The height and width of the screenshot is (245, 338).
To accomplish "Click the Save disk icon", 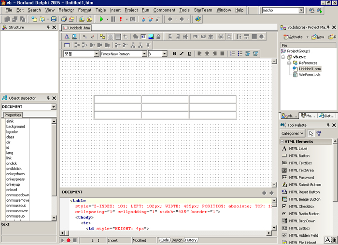I will click(x=54, y=19).
